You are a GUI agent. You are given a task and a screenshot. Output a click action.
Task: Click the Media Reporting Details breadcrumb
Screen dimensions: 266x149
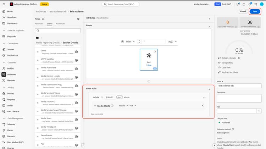pos(48,43)
